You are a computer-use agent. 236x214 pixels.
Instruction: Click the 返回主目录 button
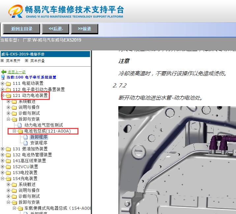[x=21, y=29]
